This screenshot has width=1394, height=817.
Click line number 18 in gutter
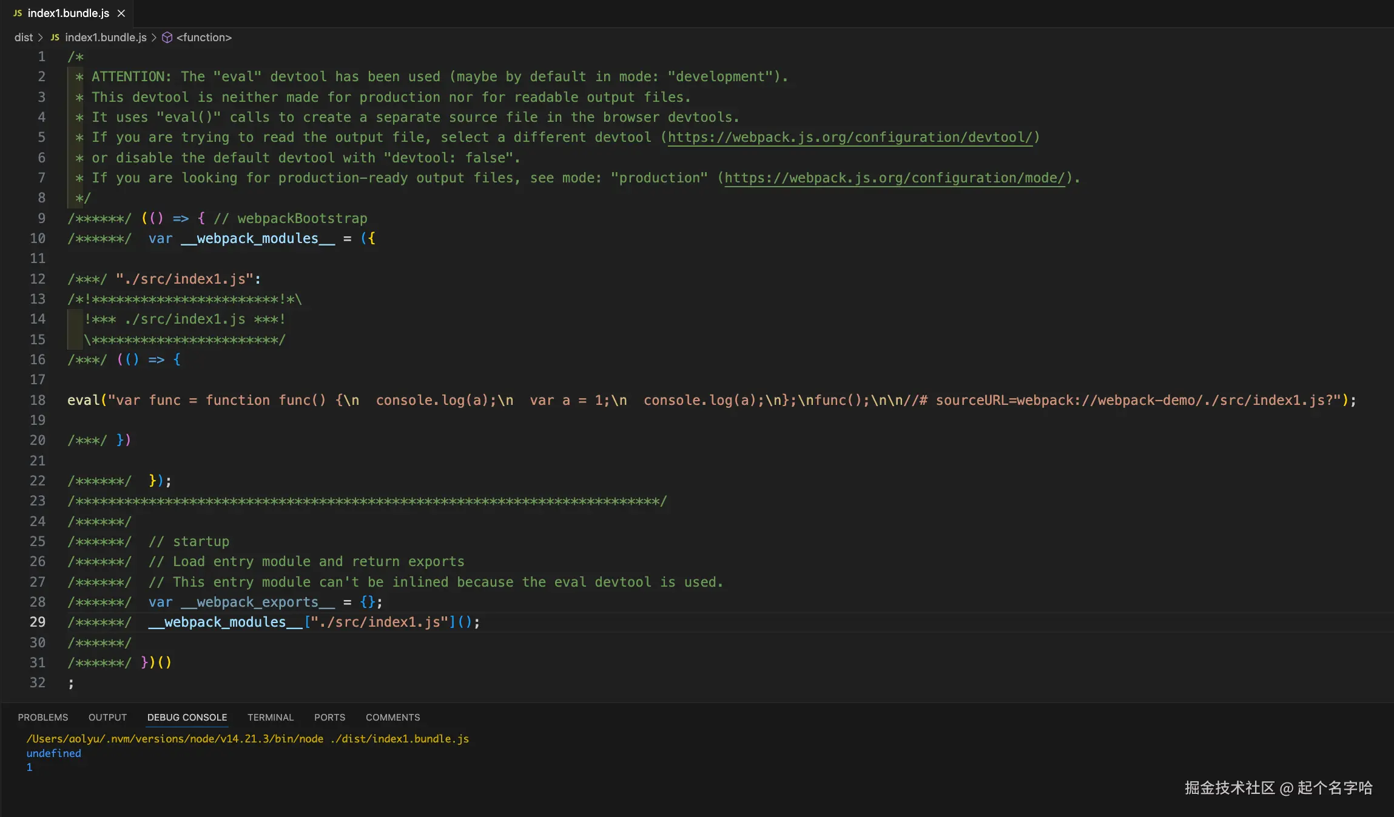click(x=38, y=400)
